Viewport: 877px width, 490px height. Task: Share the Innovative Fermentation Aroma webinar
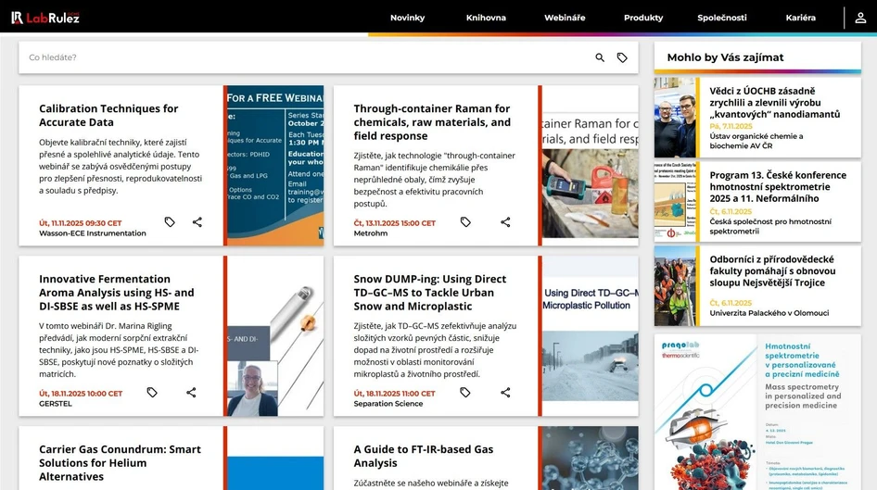tap(191, 393)
